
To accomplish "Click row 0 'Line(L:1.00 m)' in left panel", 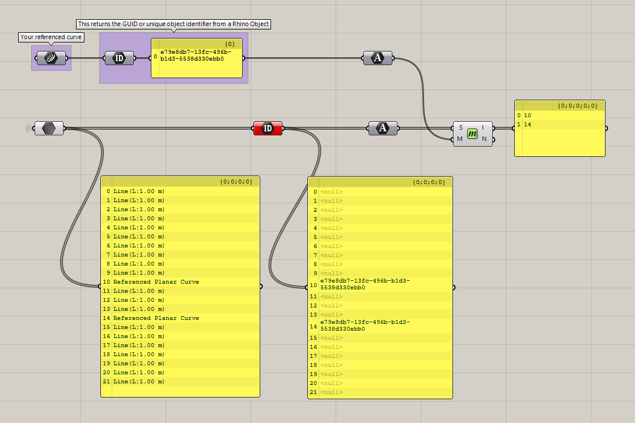I will pyautogui.click(x=180, y=191).
